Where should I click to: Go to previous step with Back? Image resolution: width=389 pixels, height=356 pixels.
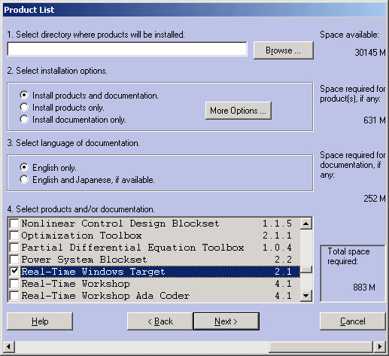[x=160, y=321]
